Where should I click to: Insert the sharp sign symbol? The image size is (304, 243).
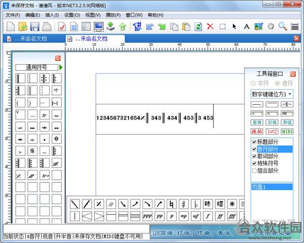point(183,204)
